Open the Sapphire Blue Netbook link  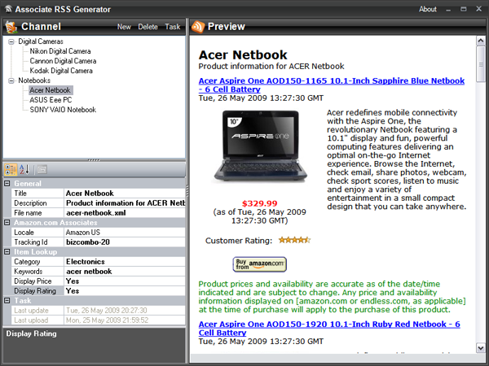pos(332,85)
